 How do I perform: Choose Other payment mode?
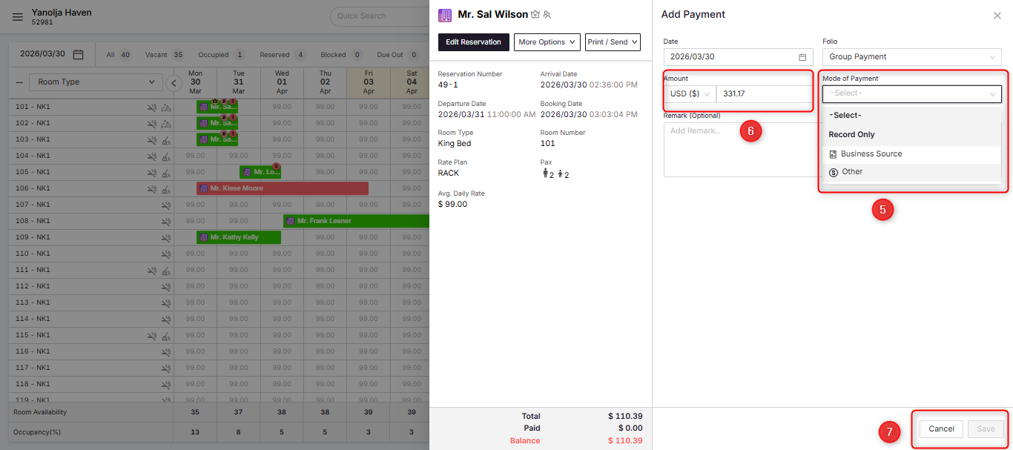(911, 172)
